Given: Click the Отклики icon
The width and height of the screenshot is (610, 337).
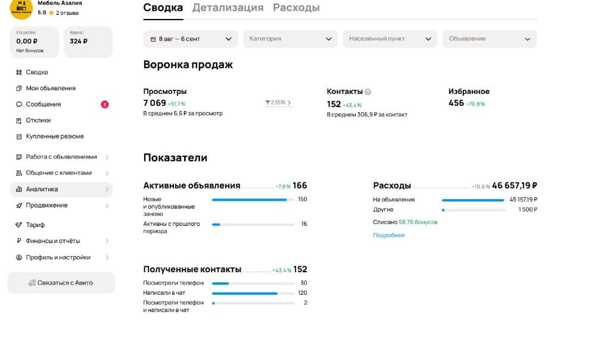Looking at the screenshot, I should (18, 121).
